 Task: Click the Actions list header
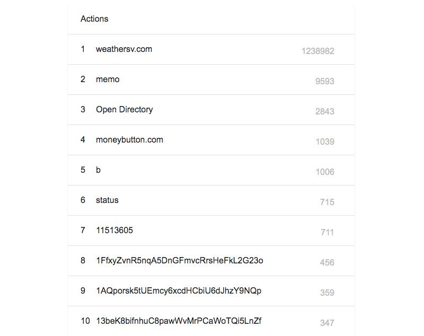[94, 19]
